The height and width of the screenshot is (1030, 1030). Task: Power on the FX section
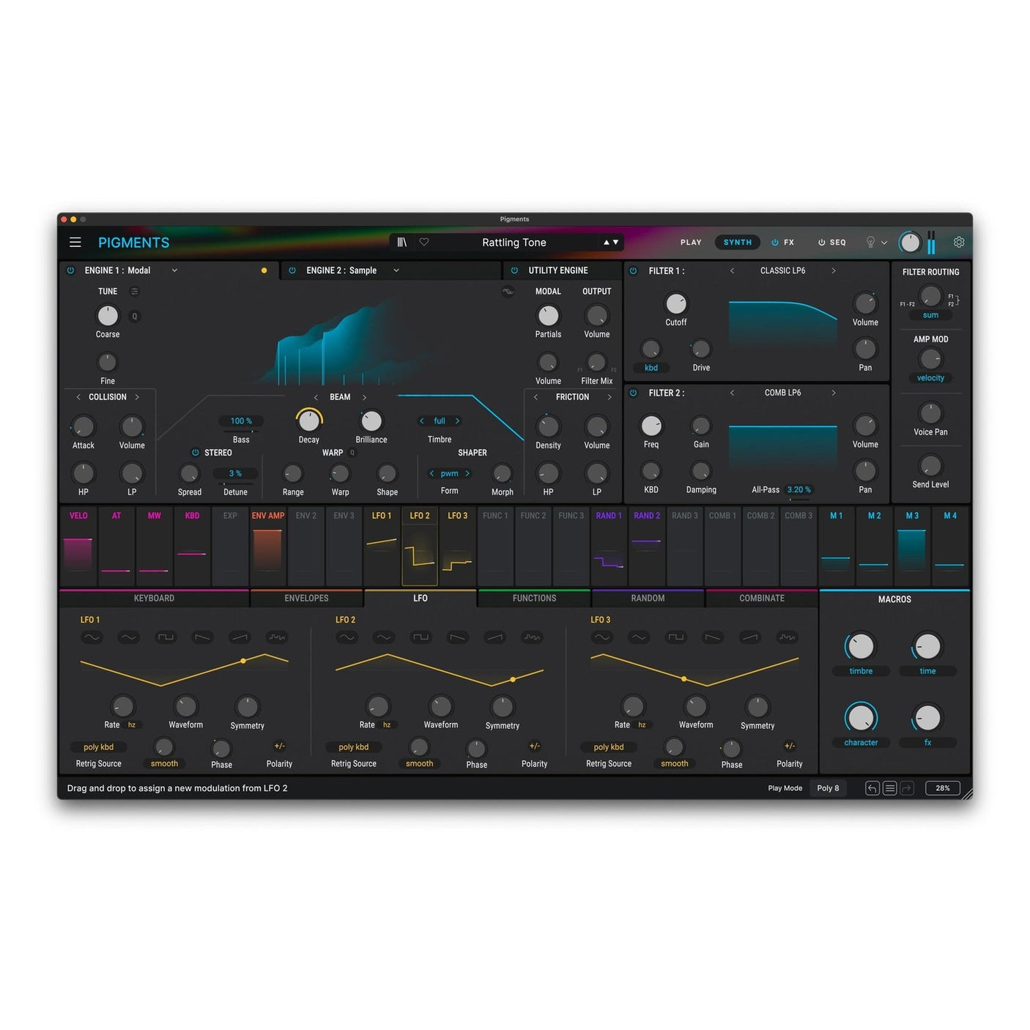[x=775, y=242]
